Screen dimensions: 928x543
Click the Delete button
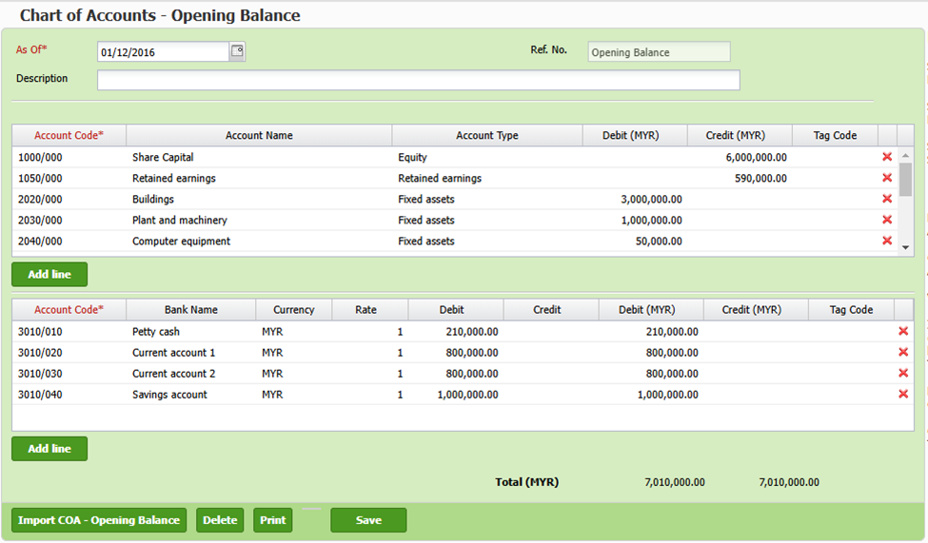pos(220,520)
